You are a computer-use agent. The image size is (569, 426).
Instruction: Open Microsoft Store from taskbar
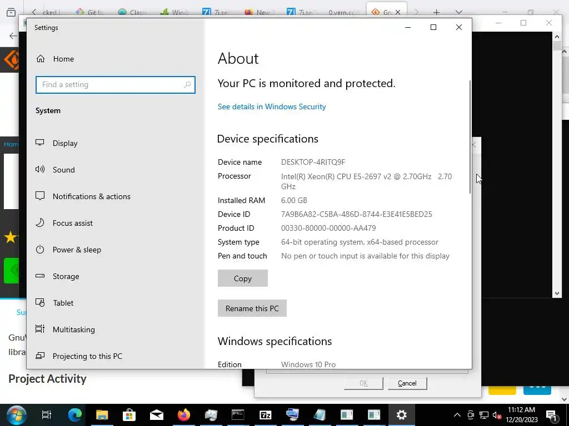point(129,415)
